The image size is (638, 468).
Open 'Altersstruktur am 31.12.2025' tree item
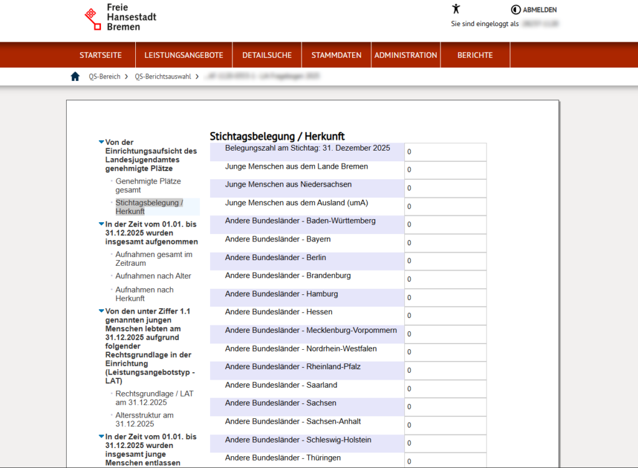(x=145, y=419)
